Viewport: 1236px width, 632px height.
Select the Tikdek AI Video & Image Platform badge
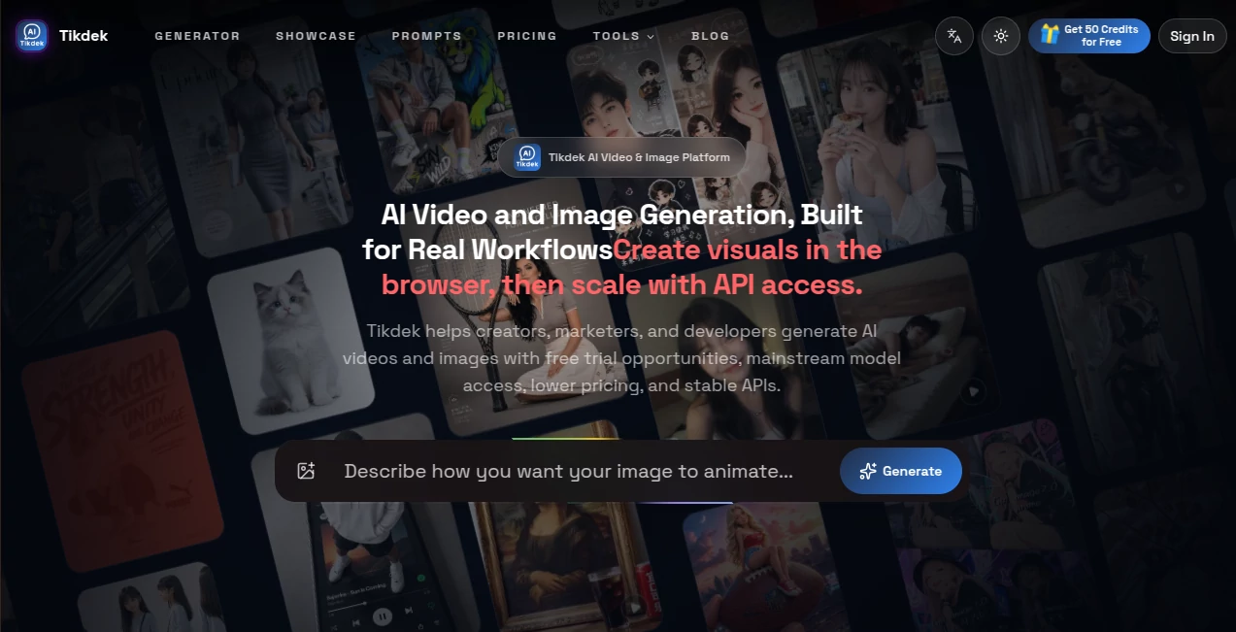point(622,157)
